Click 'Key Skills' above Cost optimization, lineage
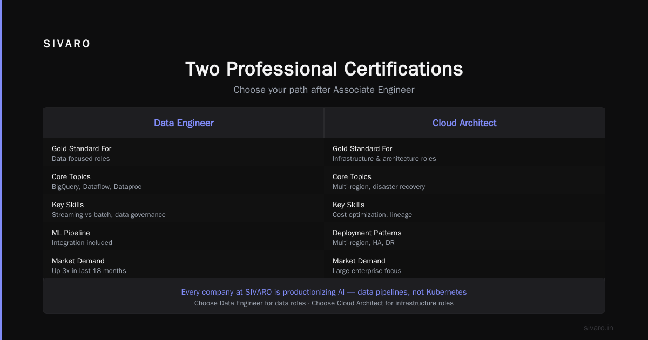Screen dimensions: 648x340 tap(349, 205)
